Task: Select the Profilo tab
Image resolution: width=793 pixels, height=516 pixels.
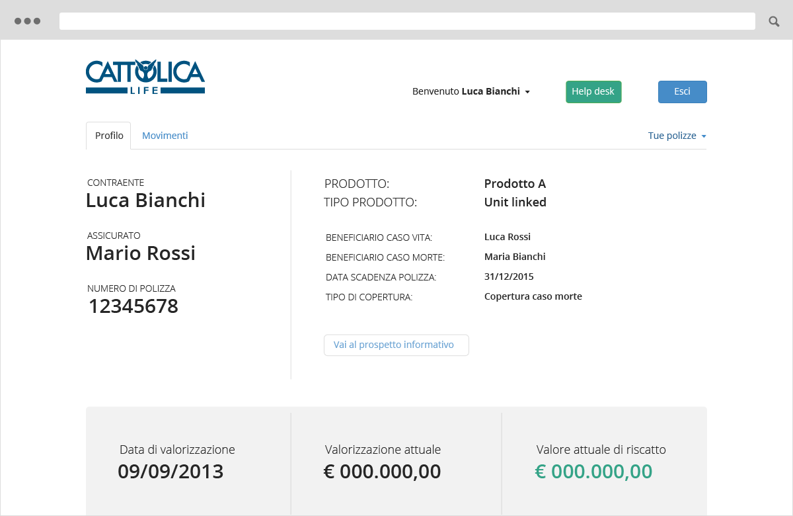Action: pos(109,136)
